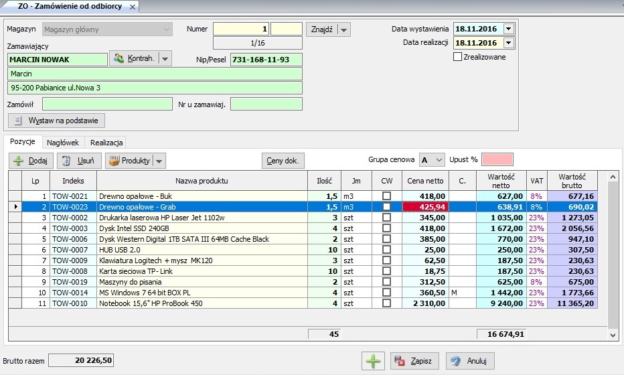
Task: Click the row pointer arrow of row 2
Action: click(x=15, y=207)
